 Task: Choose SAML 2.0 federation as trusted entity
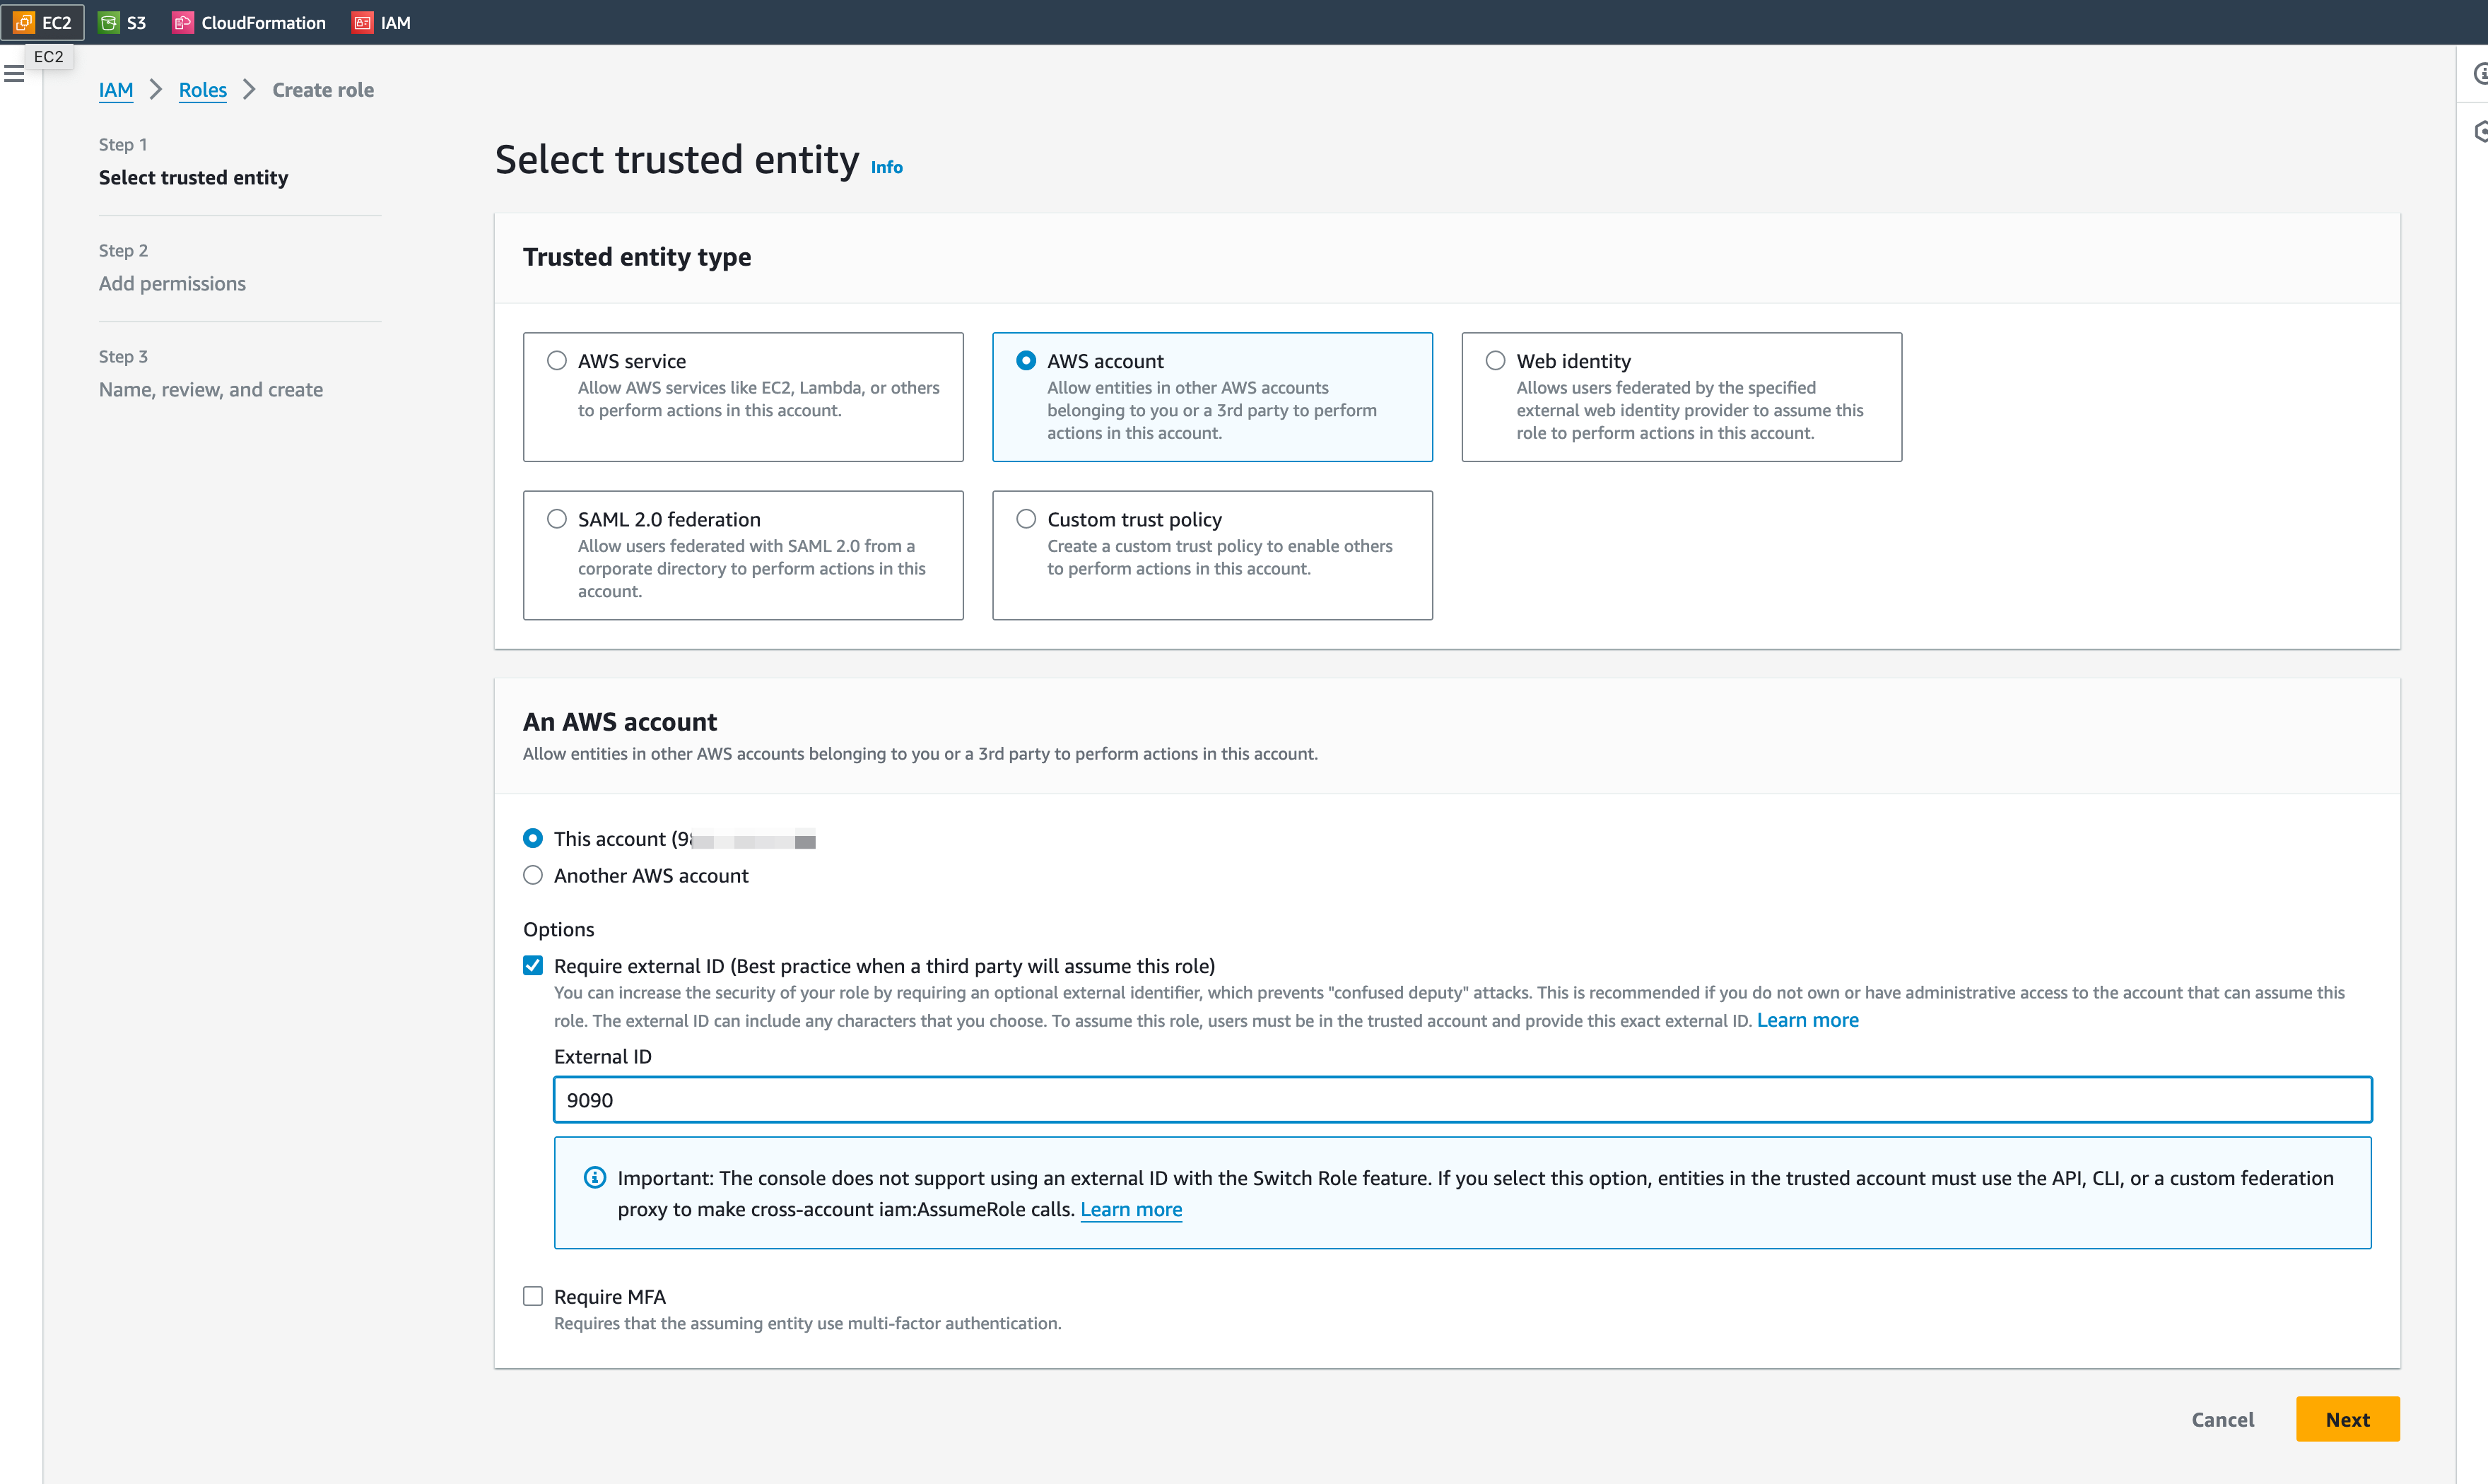click(x=556, y=518)
